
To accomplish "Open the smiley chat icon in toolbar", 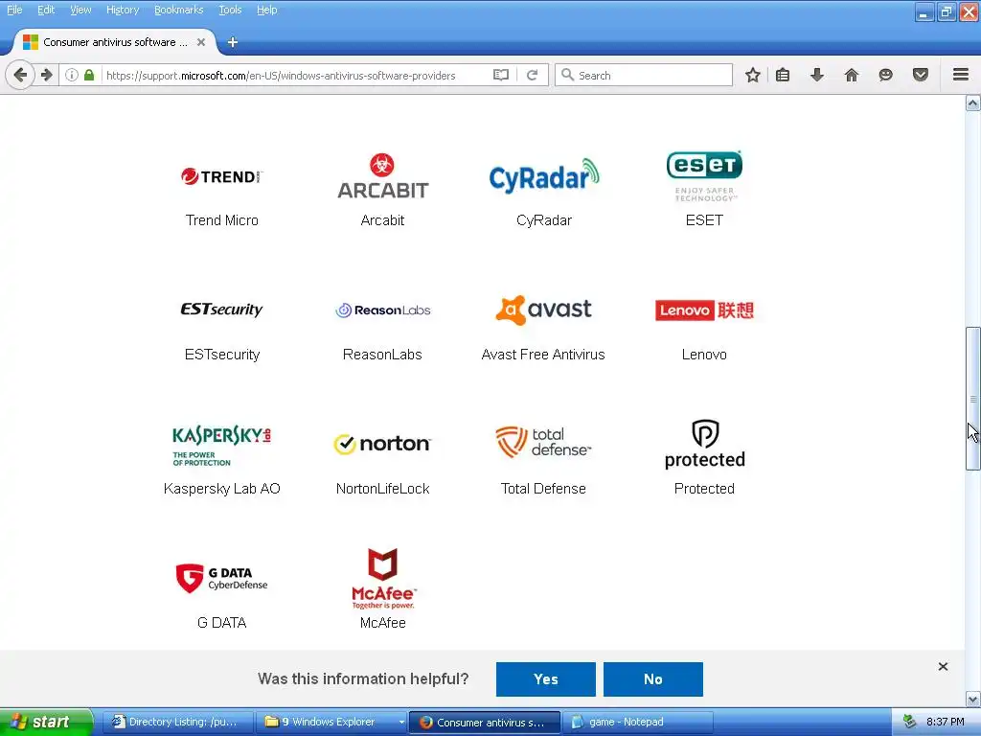I will 885,75.
